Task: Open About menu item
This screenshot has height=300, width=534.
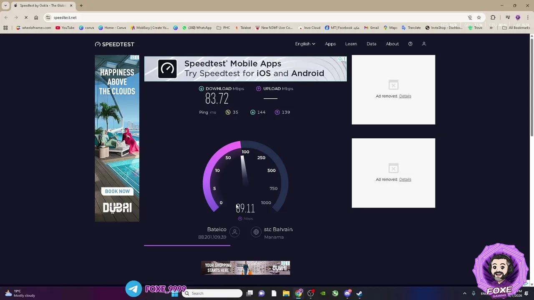Action: (x=392, y=44)
